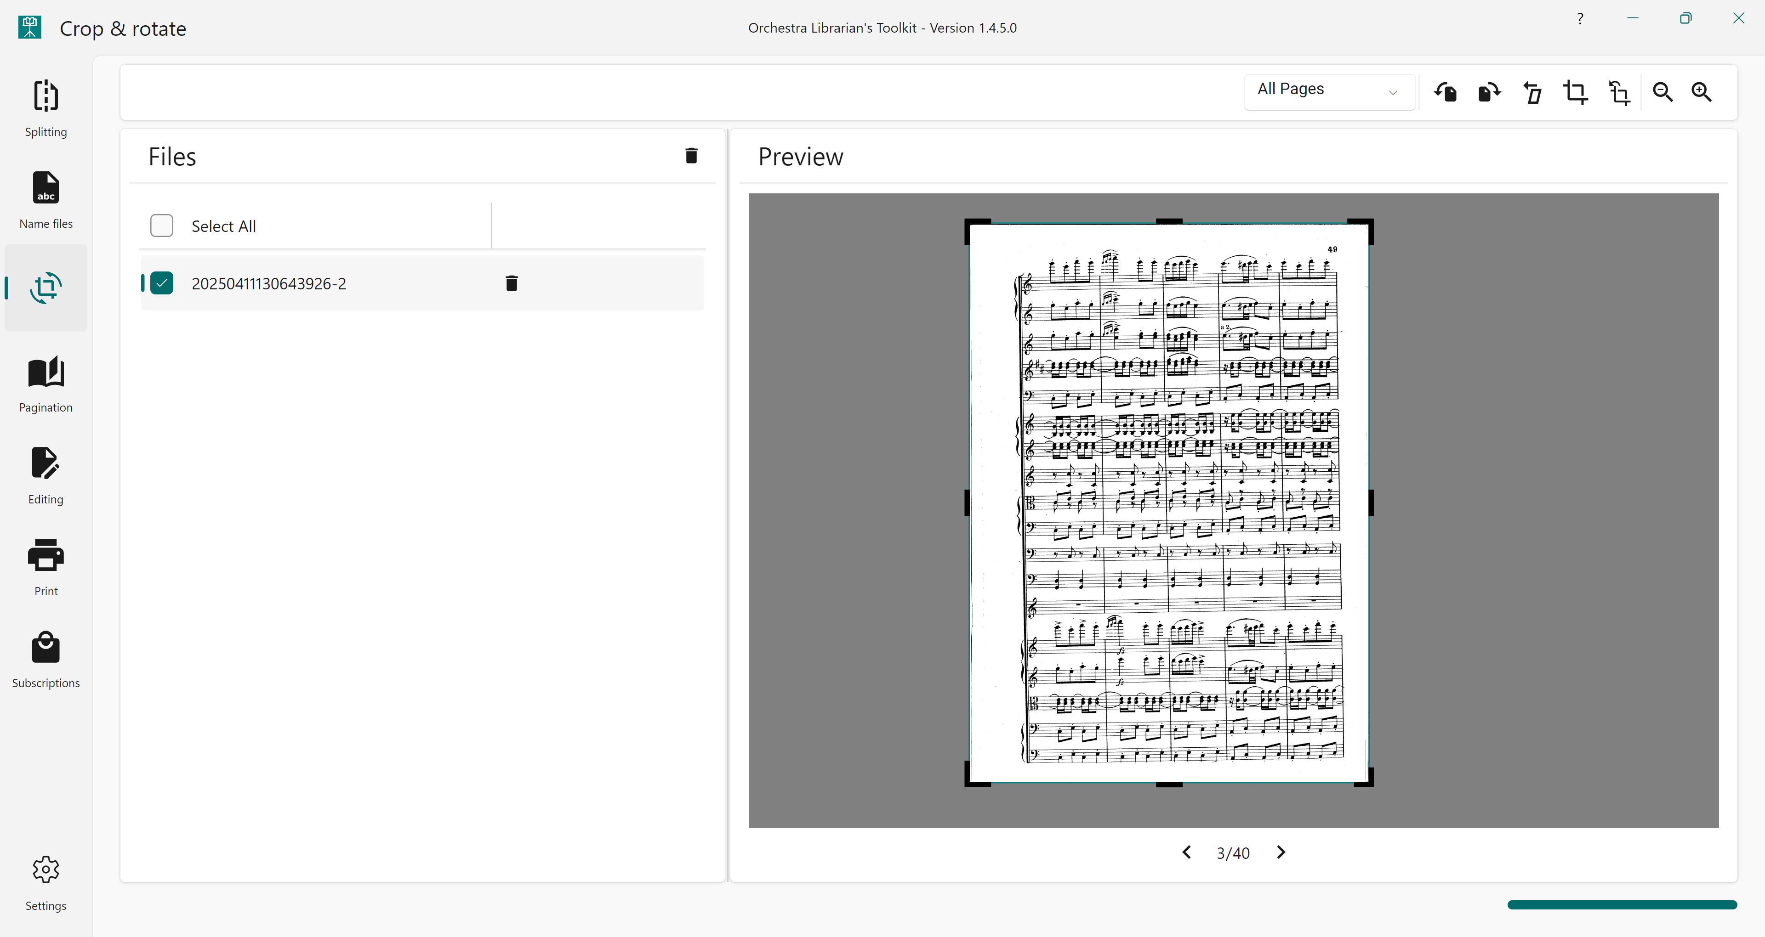Zoom out of the preview
Viewport: 1765px width, 937px height.
1663,92
